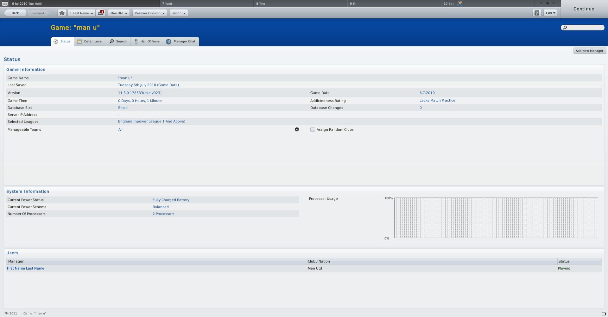Click the search input field
The width and height of the screenshot is (608, 317).
pyautogui.click(x=585, y=28)
